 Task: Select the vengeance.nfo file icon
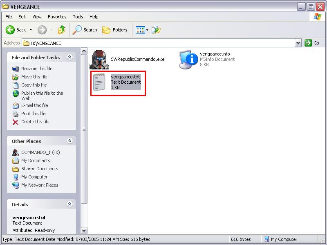click(x=188, y=60)
